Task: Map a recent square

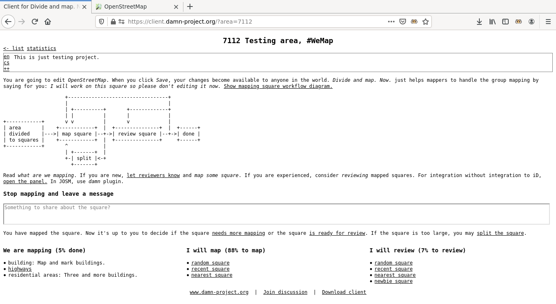Action: click(210, 269)
